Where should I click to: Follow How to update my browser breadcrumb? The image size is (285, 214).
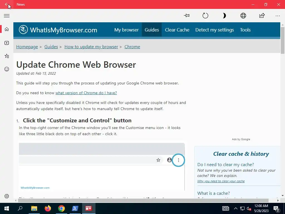(91, 47)
